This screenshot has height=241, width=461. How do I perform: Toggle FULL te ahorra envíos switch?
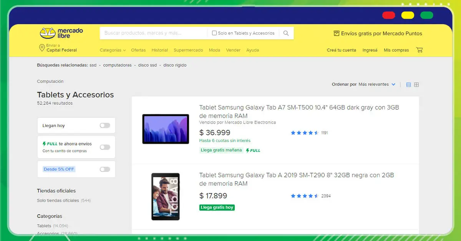[x=105, y=147]
